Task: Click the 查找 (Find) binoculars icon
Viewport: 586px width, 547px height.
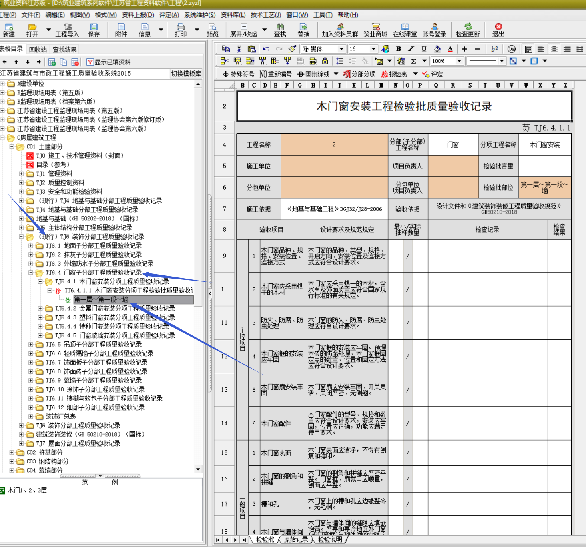Action: (x=280, y=30)
